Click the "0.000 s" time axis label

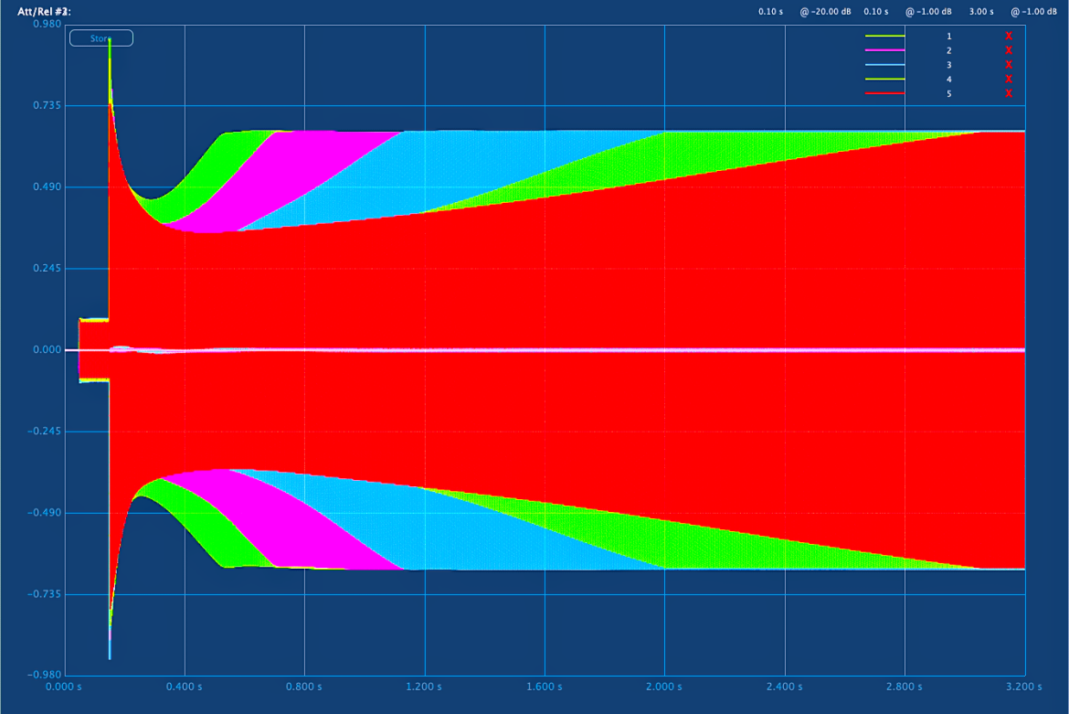point(63,687)
